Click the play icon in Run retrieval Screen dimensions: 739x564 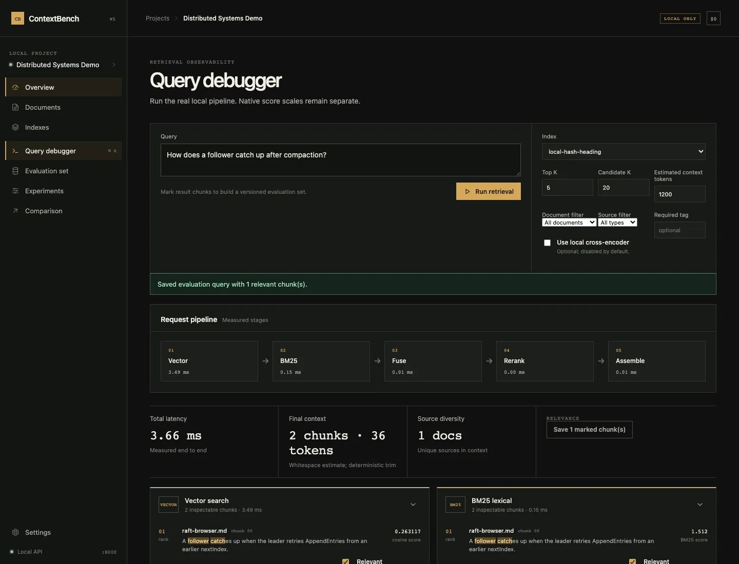click(x=468, y=191)
